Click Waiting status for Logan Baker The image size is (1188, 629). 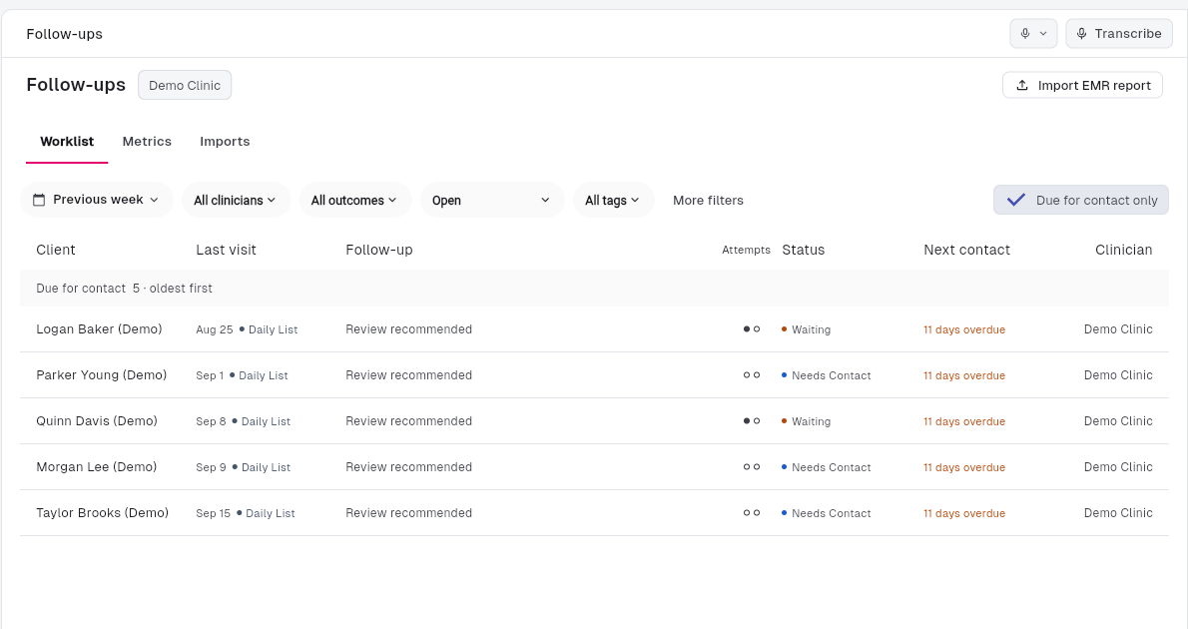(x=807, y=329)
